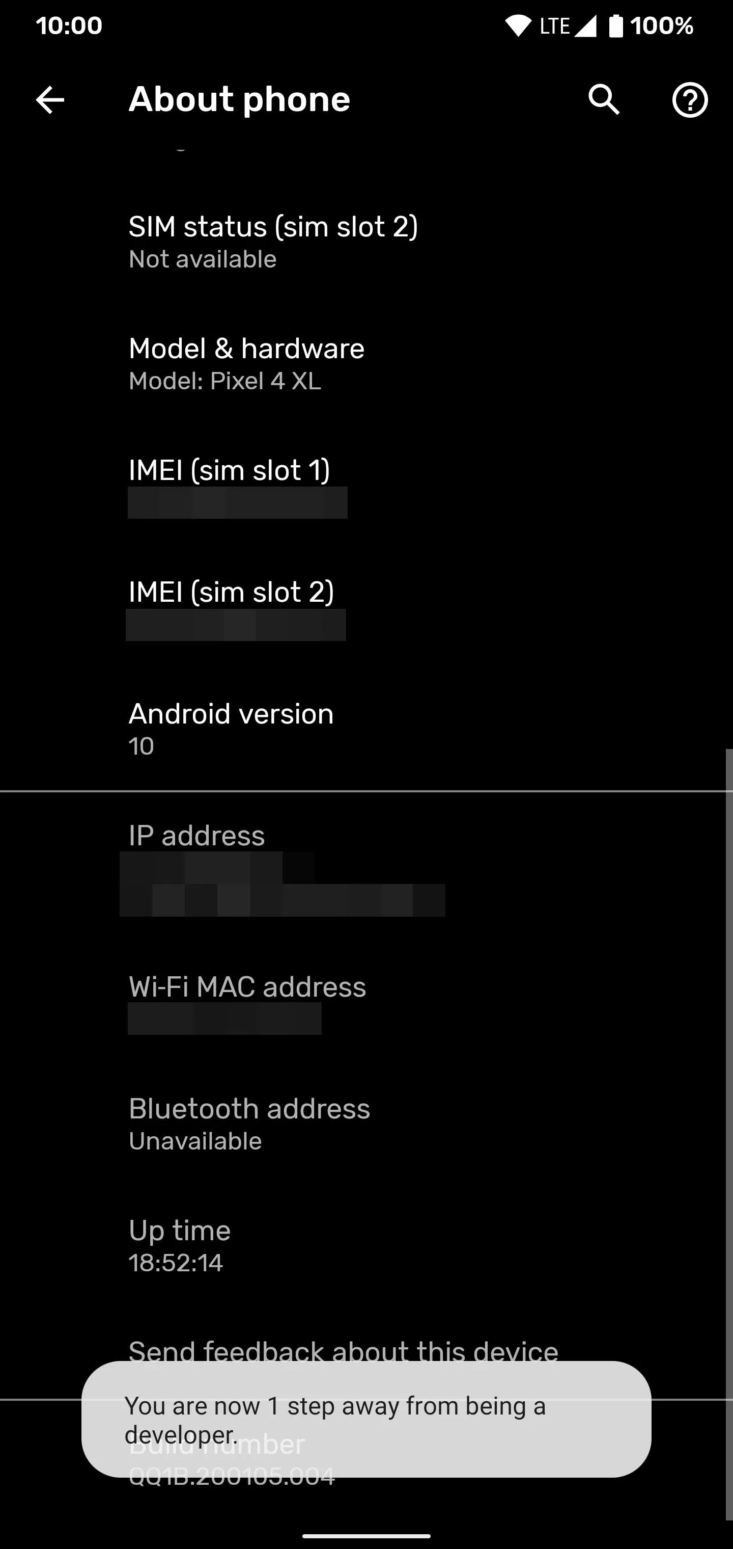Image resolution: width=733 pixels, height=1549 pixels.
Task: Select IMEI (sim slot 2) entry
Action: 366,608
